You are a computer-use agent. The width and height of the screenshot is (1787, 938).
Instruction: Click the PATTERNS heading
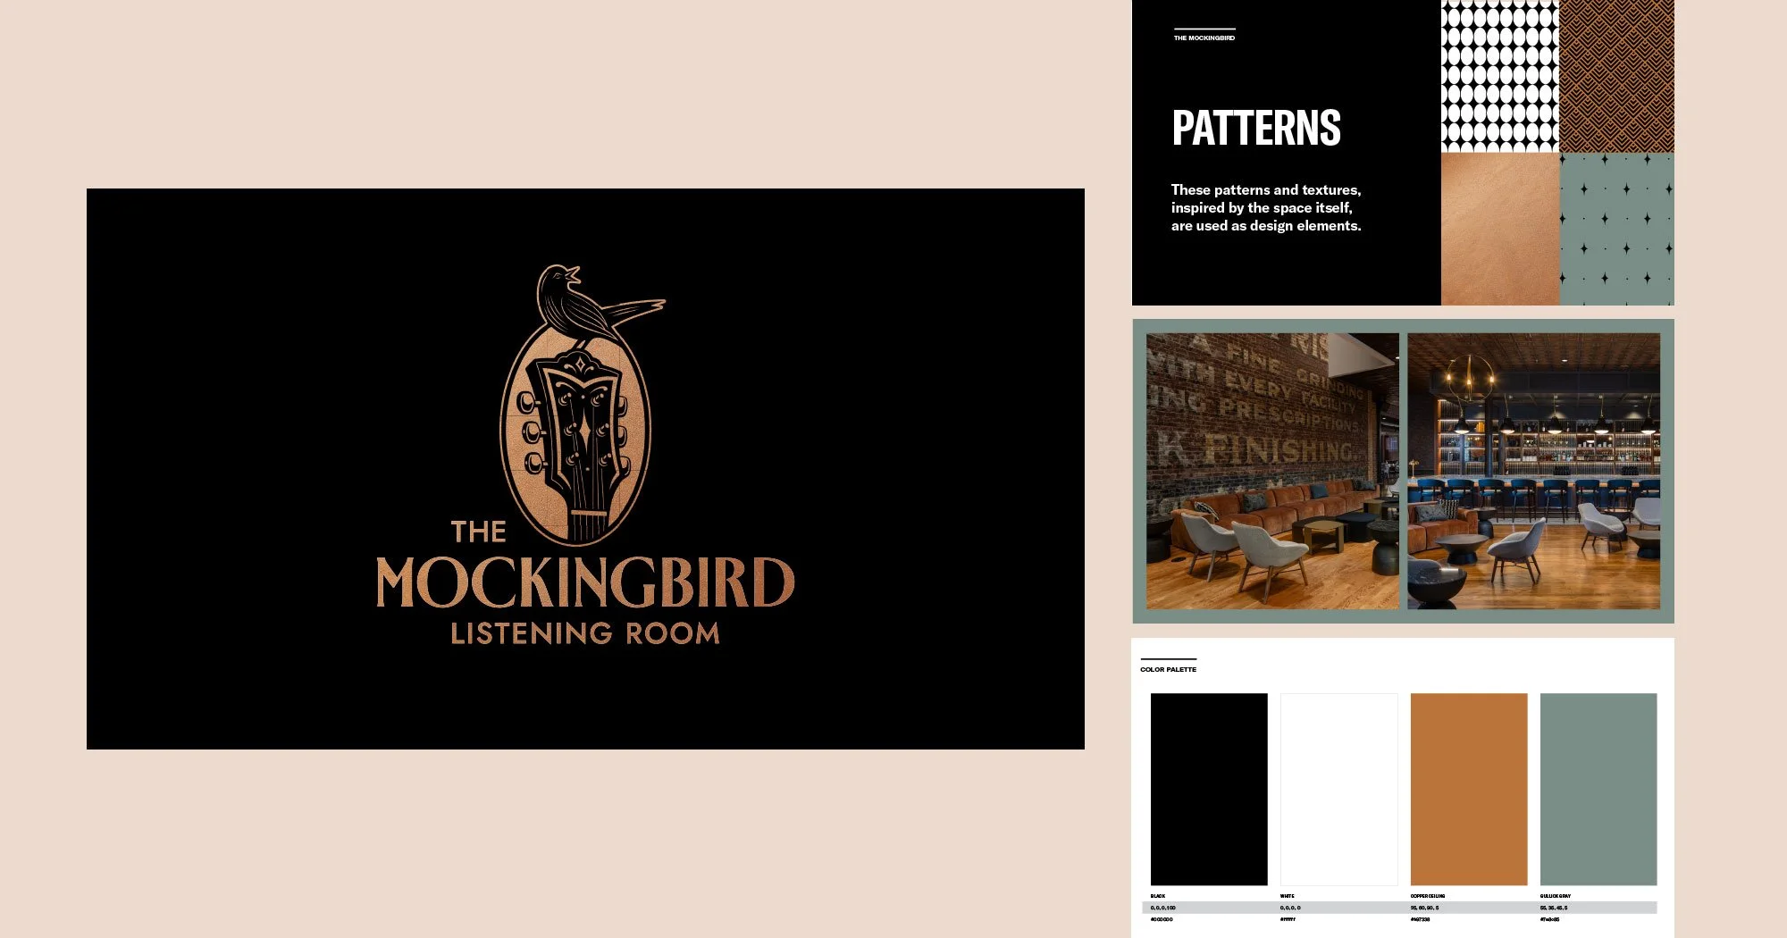[x=1256, y=128]
